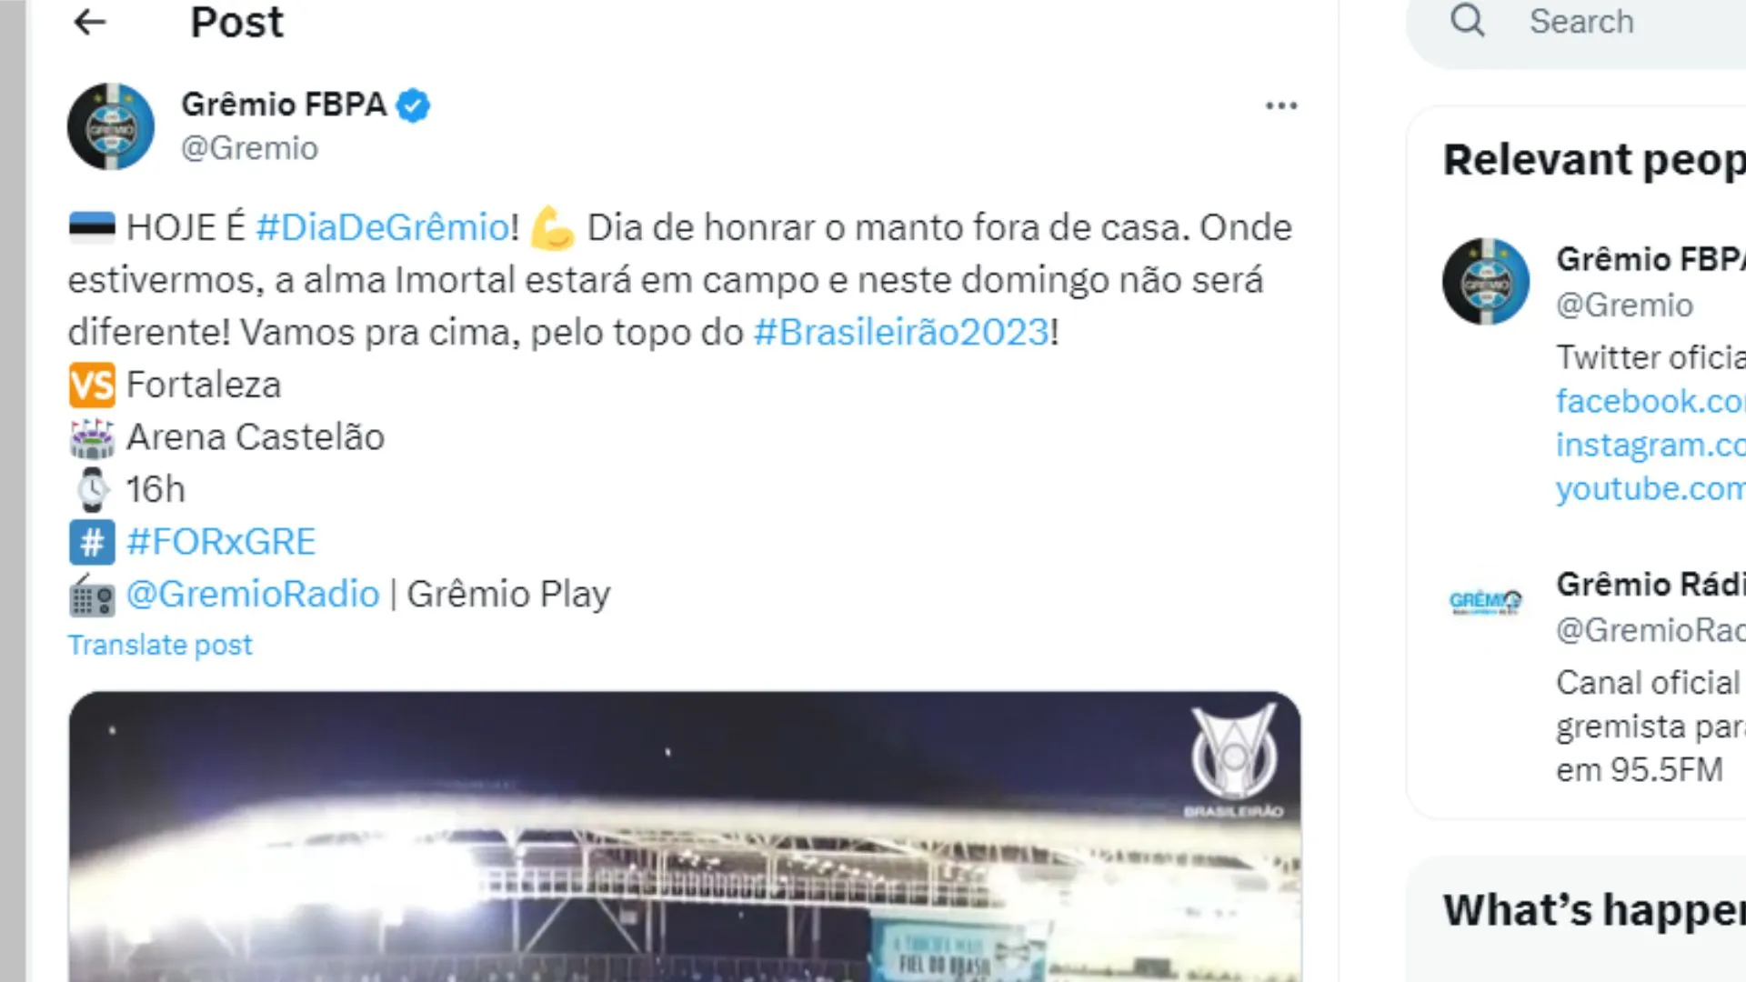Click Grêmio FBPA profile avatar on post
The image size is (1746, 982).
pos(111,126)
